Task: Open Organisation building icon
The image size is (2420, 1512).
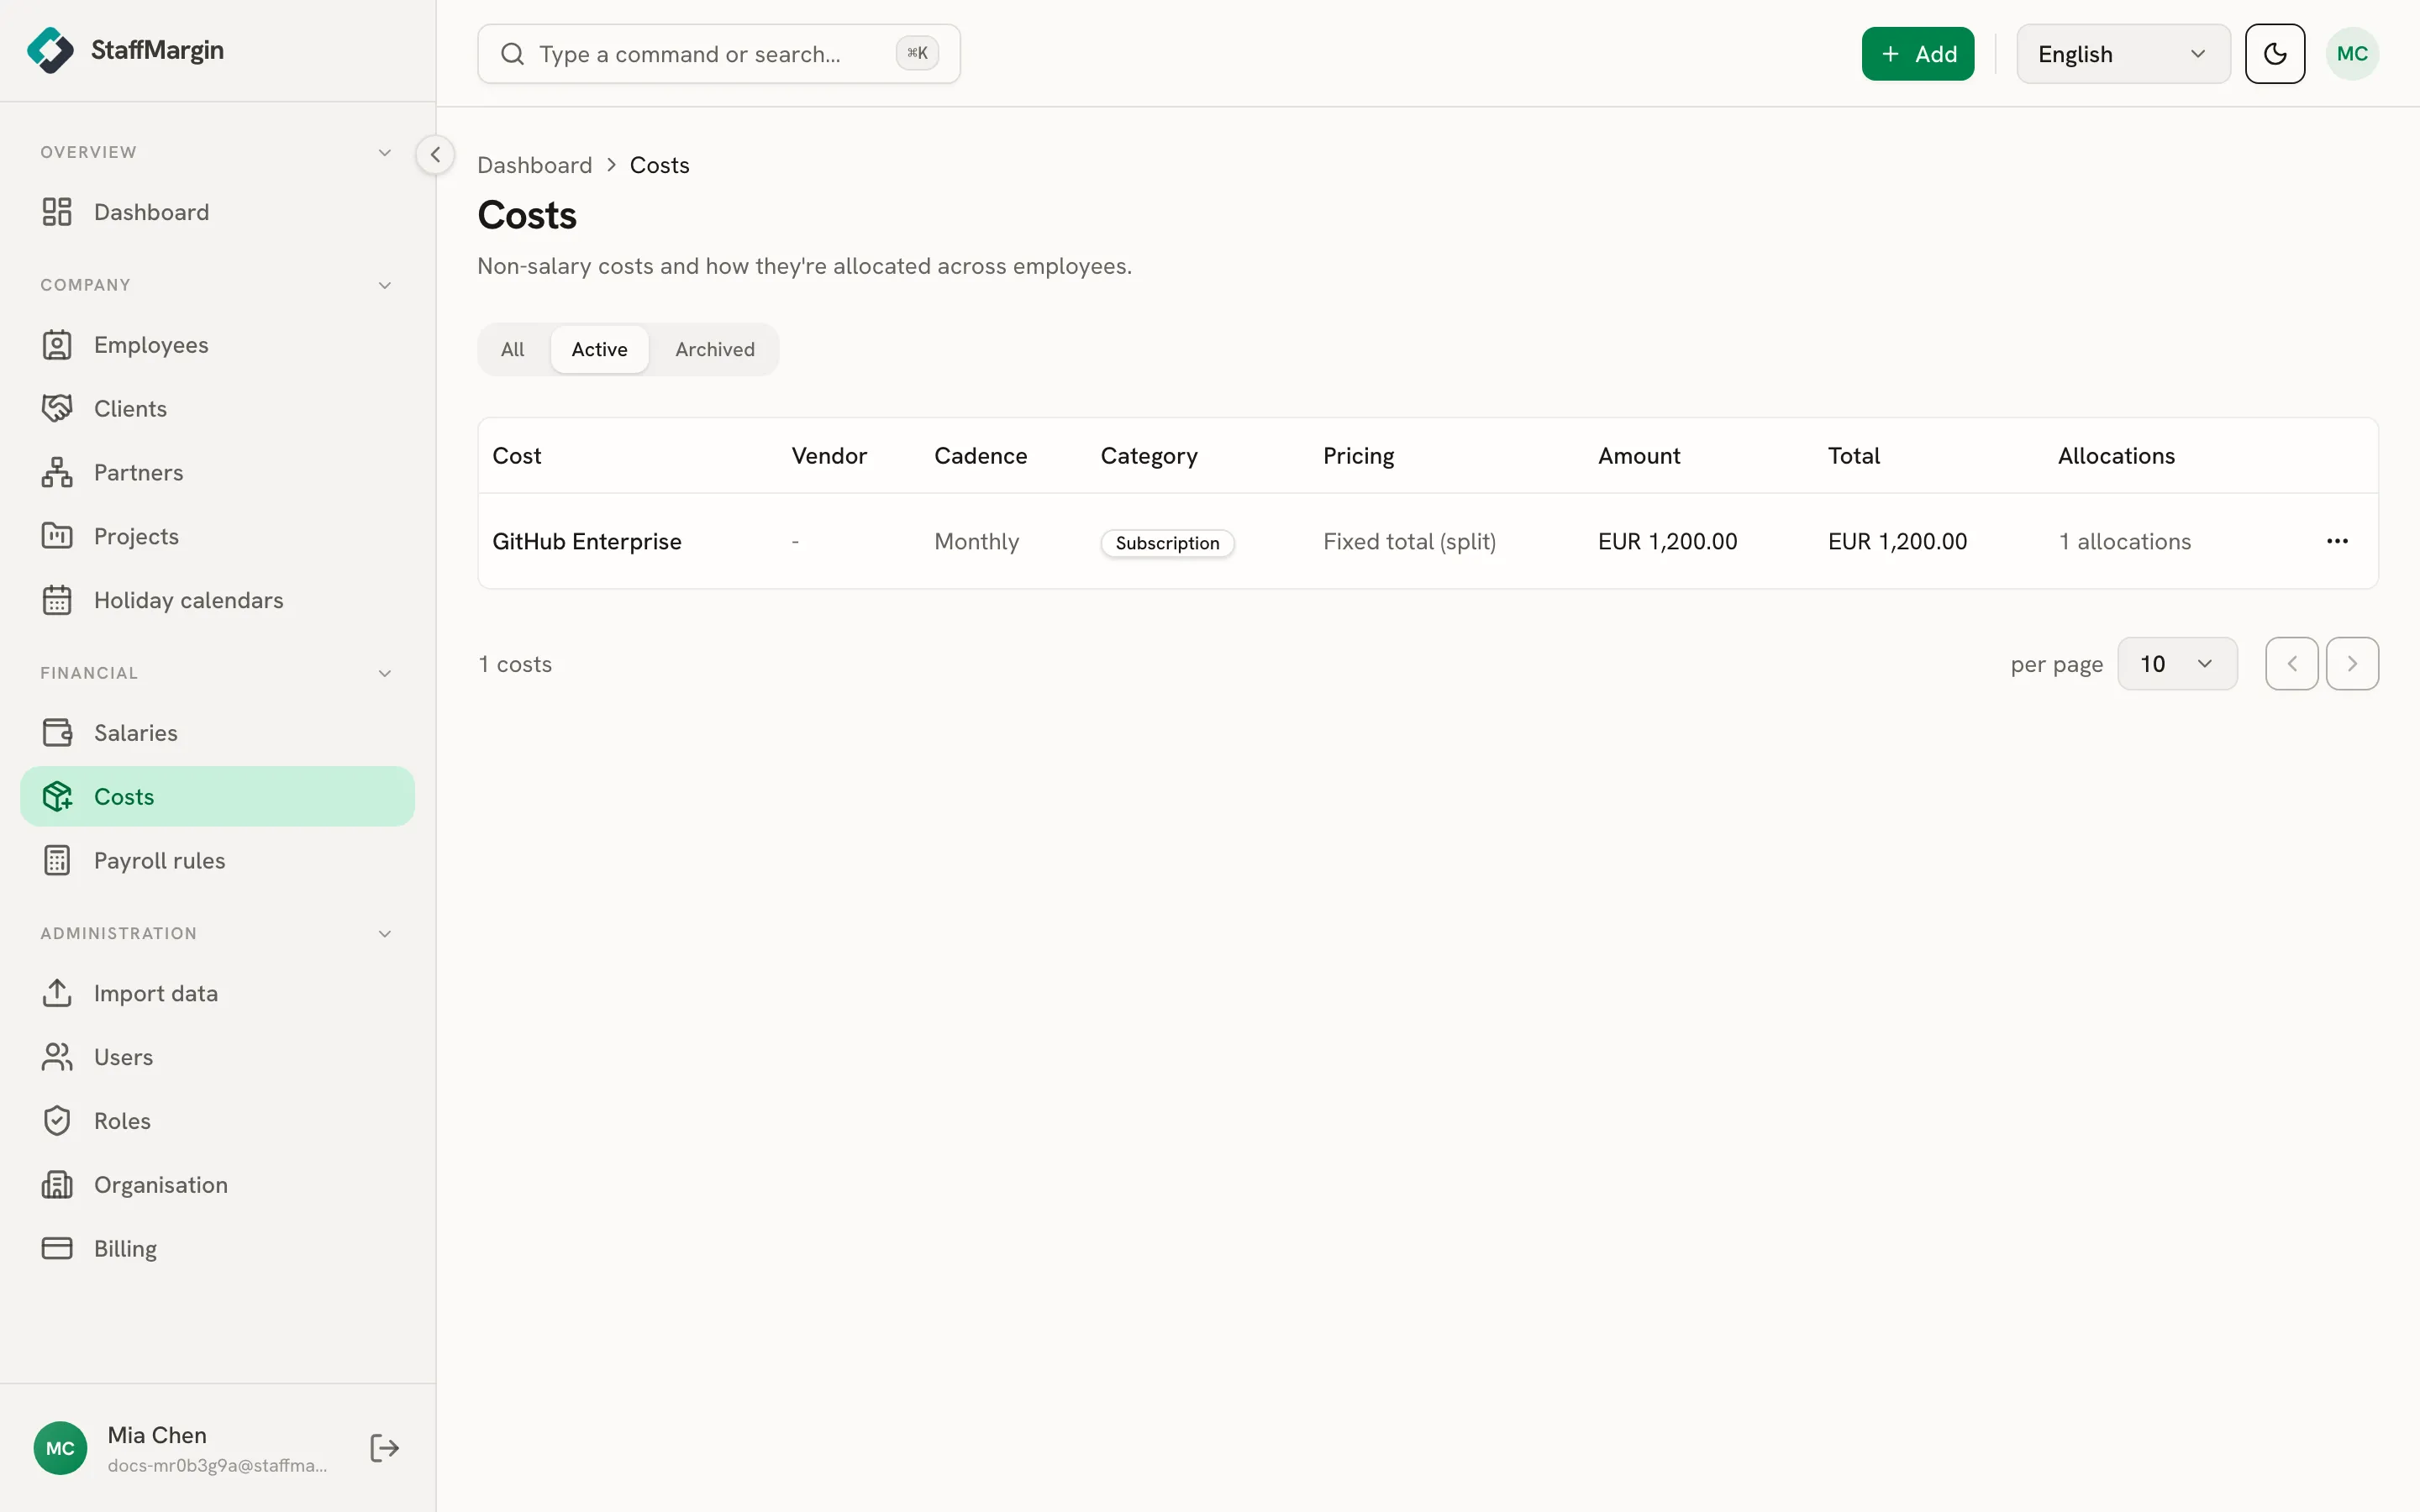Action: tap(57, 1185)
